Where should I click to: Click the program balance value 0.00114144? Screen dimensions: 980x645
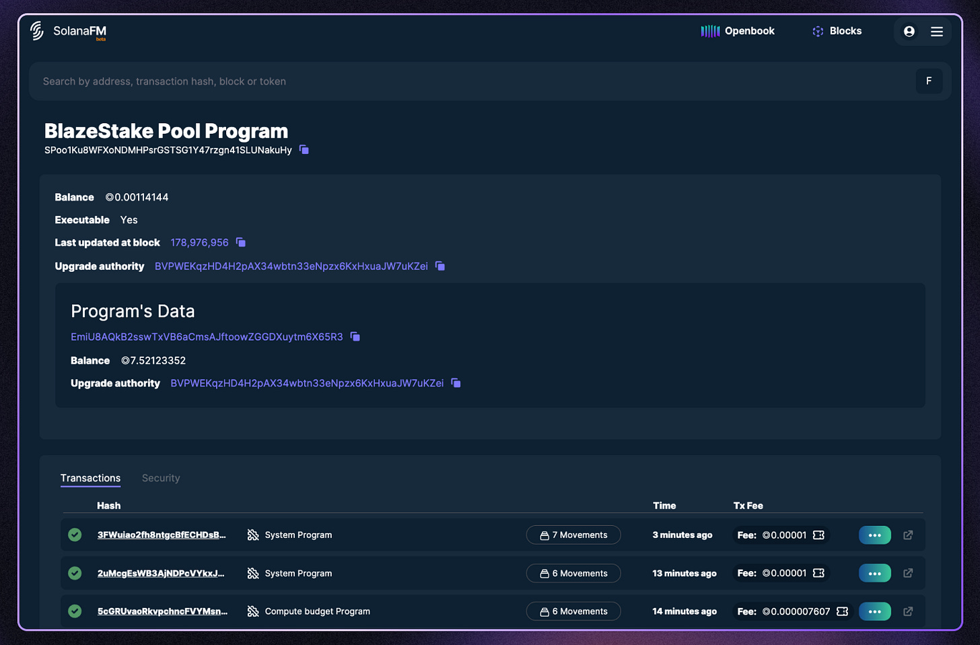(x=137, y=197)
